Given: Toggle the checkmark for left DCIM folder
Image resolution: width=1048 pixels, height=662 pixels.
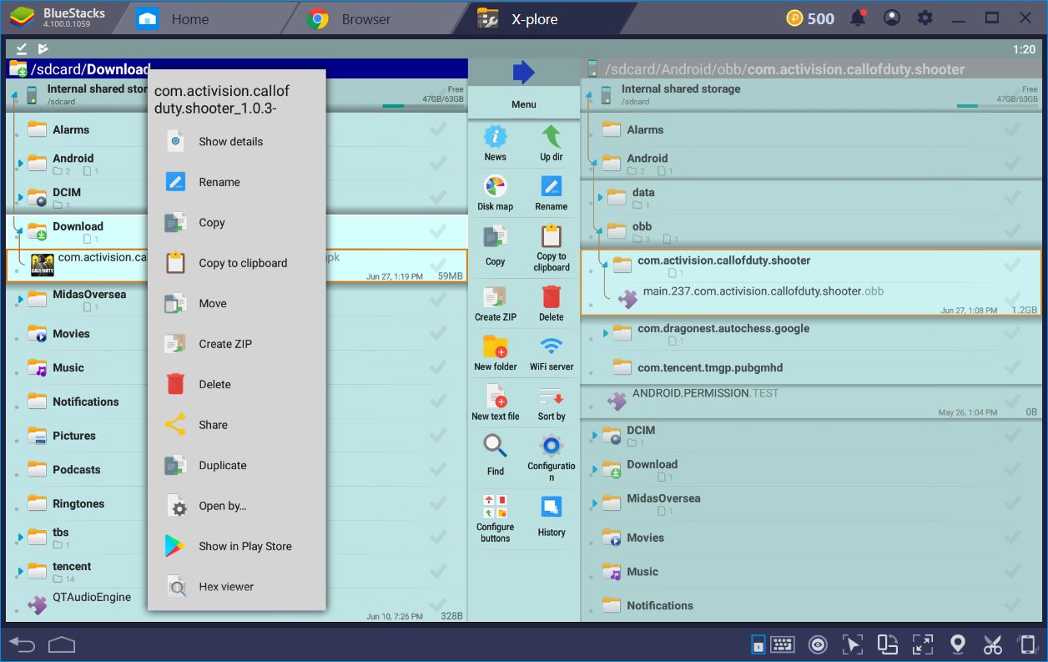Looking at the screenshot, I should tap(437, 198).
